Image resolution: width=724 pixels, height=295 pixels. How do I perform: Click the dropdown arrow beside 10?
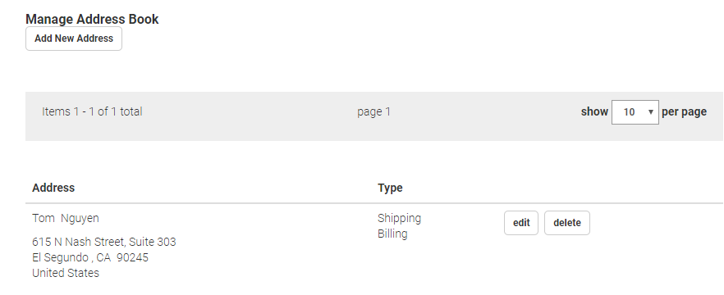coord(651,112)
